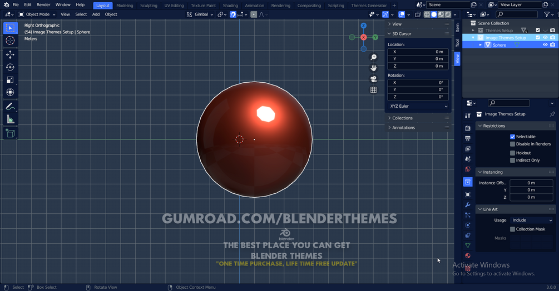Open the Gimbal orientation dropdown
The width and height of the screenshot is (559, 291).
pos(200,14)
